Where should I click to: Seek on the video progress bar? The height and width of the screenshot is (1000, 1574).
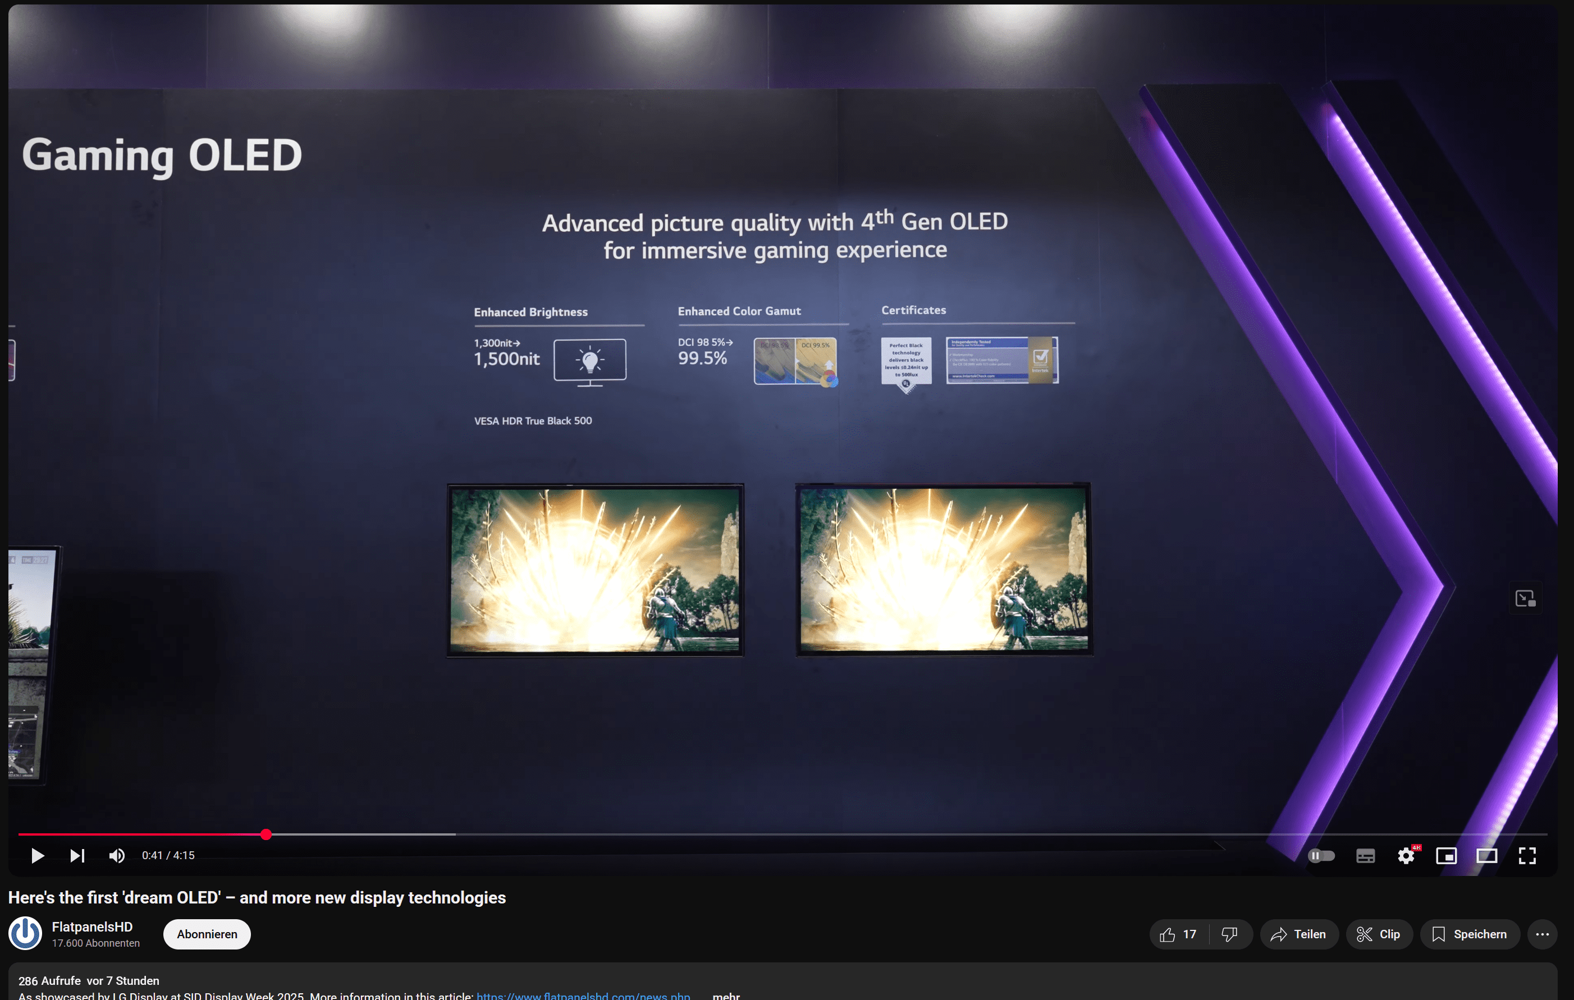[783, 834]
